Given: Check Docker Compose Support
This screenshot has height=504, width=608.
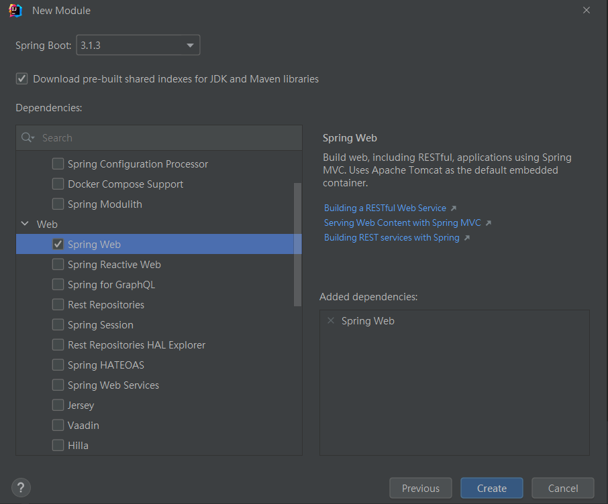Looking at the screenshot, I should (58, 184).
